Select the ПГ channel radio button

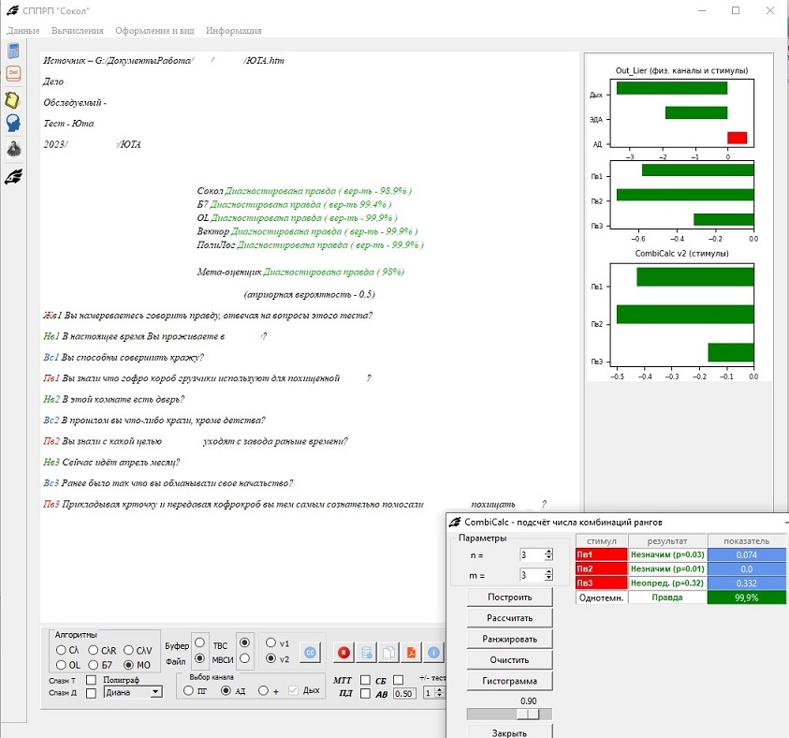pos(188,691)
